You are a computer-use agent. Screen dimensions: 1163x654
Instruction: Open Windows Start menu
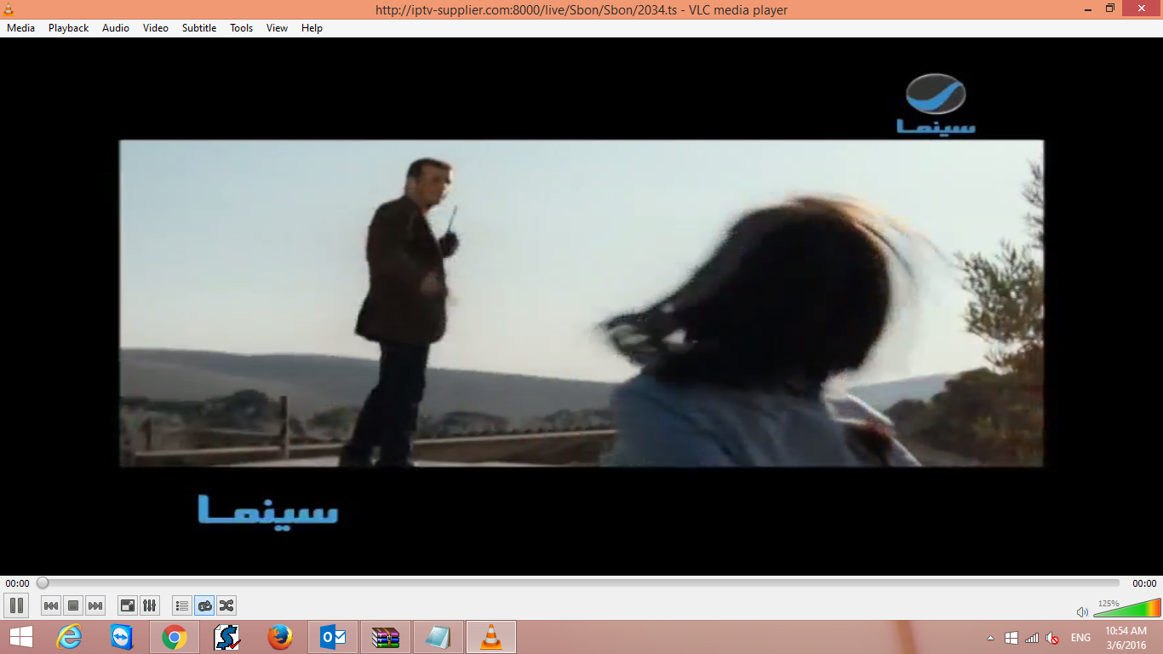20,637
